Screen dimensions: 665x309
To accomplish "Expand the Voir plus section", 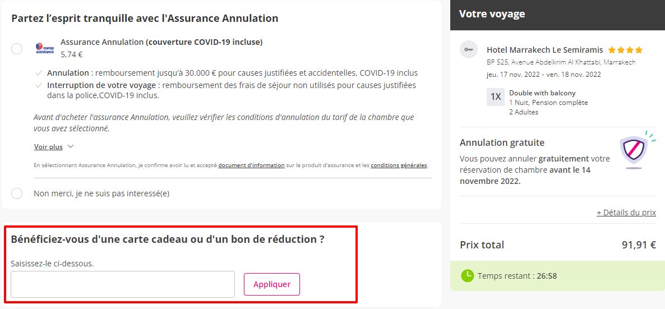I will (48, 147).
